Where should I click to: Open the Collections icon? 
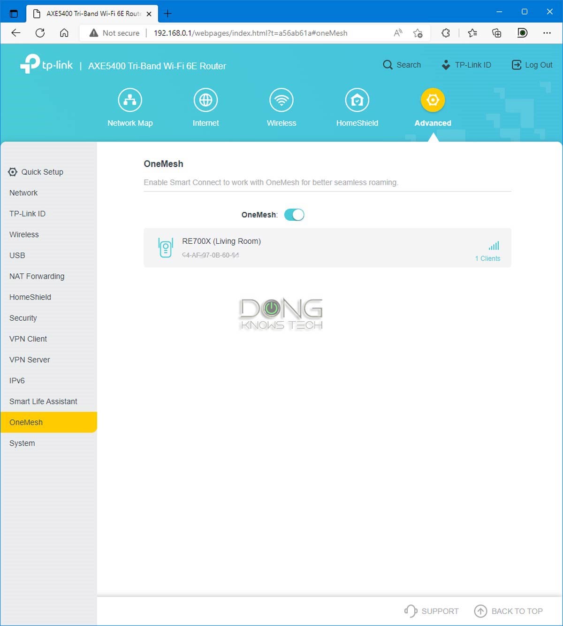pos(496,33)
